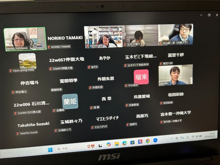Click large 仲吉瑠斗 participant name
The image size is (220, 165).
(x=30, y=83)
